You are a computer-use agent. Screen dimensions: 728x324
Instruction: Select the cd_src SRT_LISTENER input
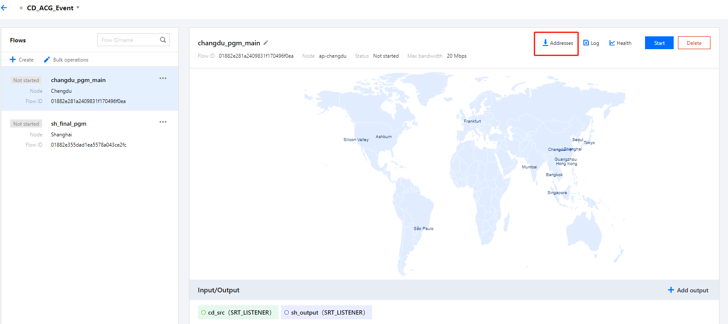(238, 312)
